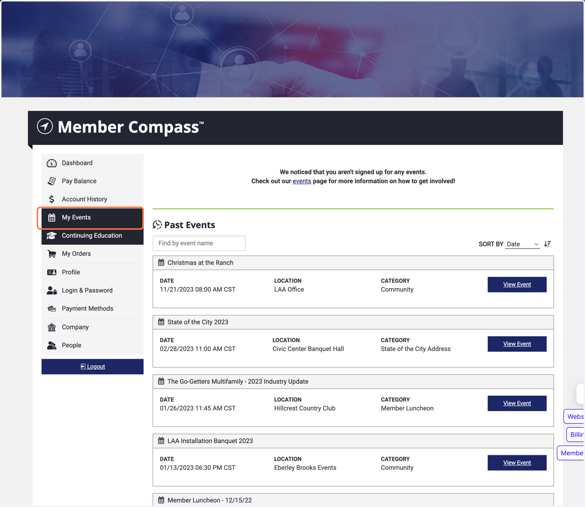Image resolution: width=585 pixels, height=507 pixels.
Task: View Event for Go-Getters Multifamily Industry Update
Action: (x=517, y=404)
